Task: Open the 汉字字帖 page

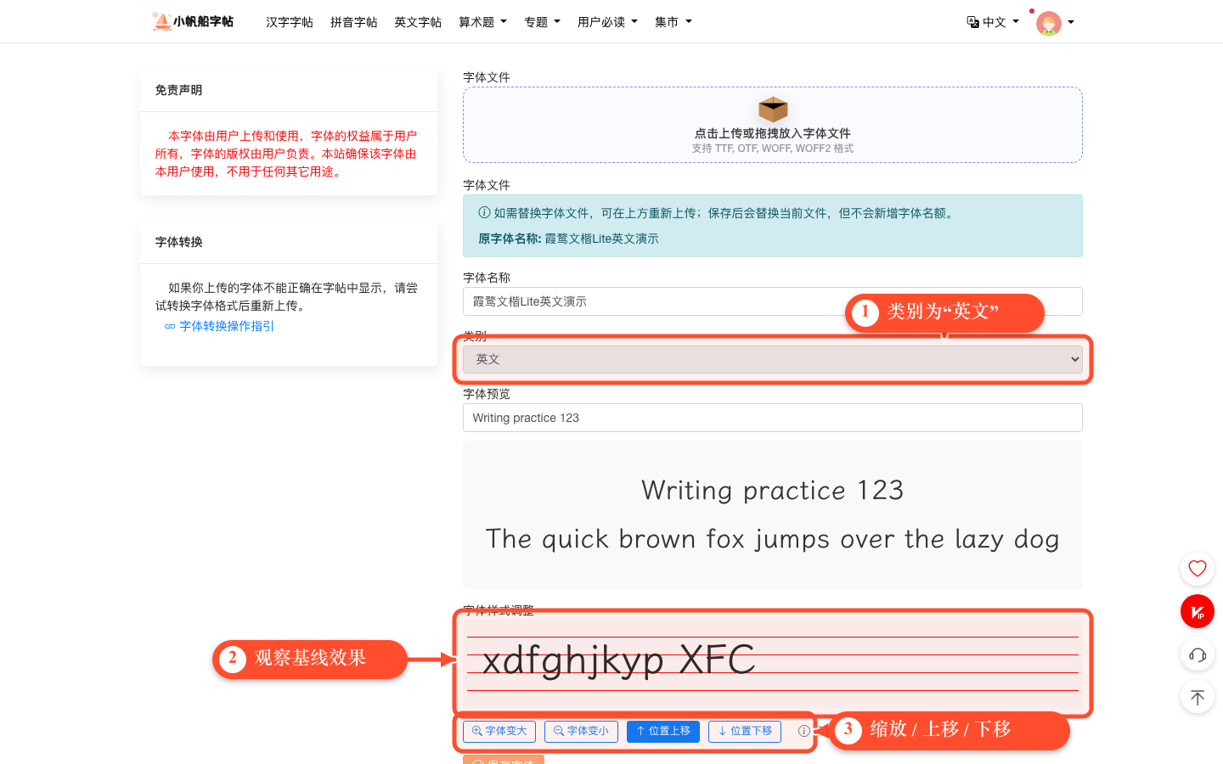Action: [290, 22]
